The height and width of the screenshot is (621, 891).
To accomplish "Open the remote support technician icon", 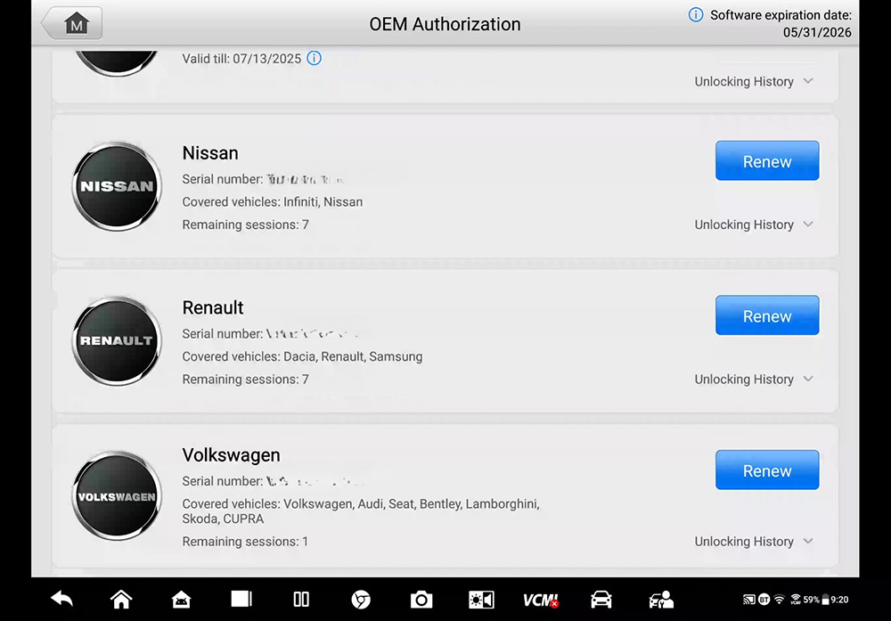I will pyautogui.click(x=661, y=600).
